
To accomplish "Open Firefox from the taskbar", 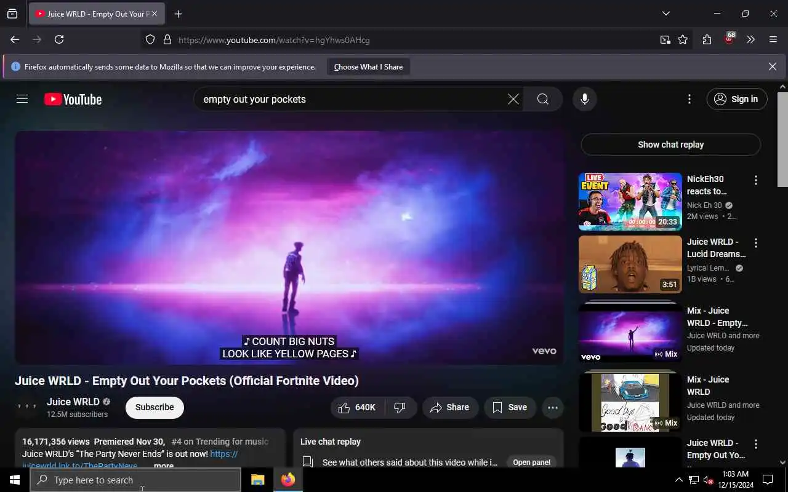I will (287, 480).
